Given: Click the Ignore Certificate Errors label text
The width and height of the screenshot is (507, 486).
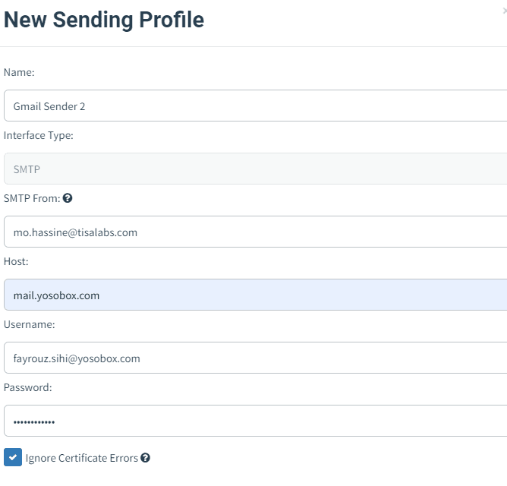Looking at the screenshot, I should [81, 458].
